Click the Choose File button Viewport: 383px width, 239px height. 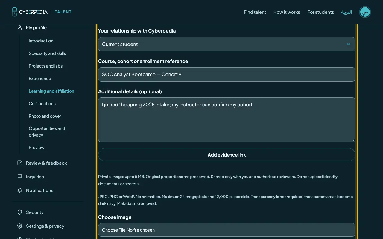[114, 230]
